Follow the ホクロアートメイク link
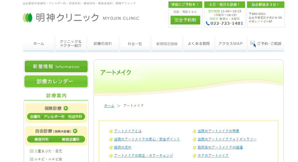Screen dimensions: 298x162 [x=213, y=156]
